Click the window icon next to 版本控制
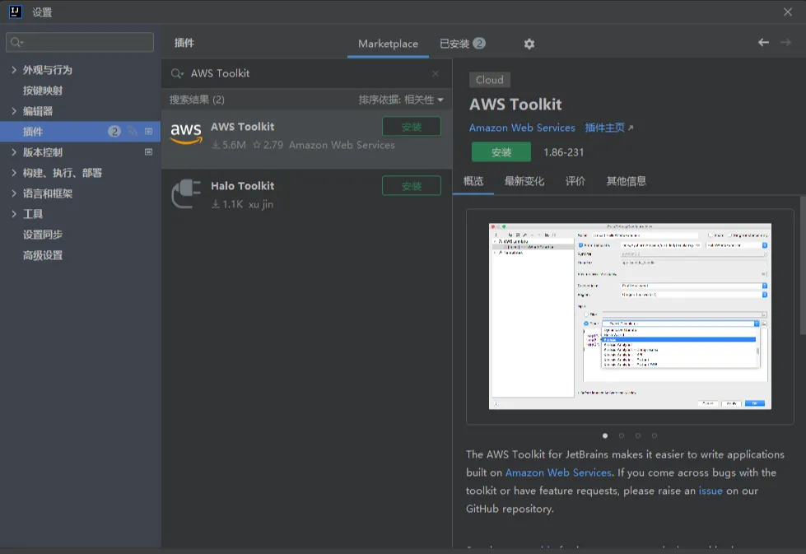The image size is (806, 554). click(x=148, y=152)
